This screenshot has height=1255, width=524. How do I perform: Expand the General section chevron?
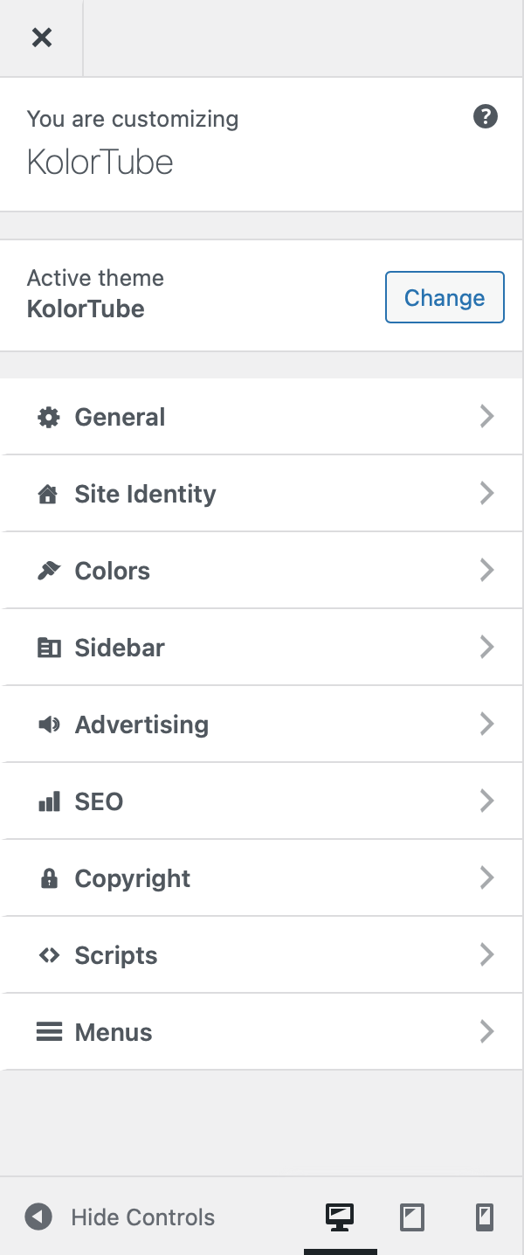tap(487, 417)
